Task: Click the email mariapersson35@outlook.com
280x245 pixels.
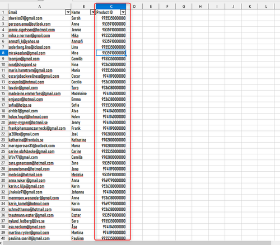Action: (32, 145)
